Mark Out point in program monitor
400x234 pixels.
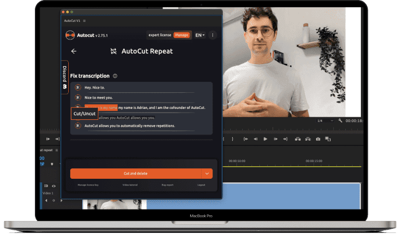[x=232, y=139]
